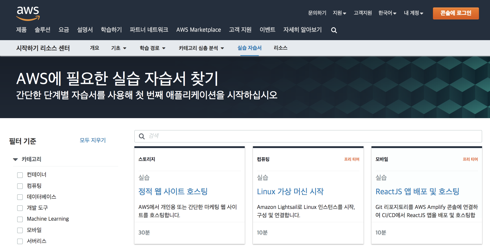The image size is (490, 247).
Task: Switch to the 리소스 tab
Action: (x=281, y=48)
